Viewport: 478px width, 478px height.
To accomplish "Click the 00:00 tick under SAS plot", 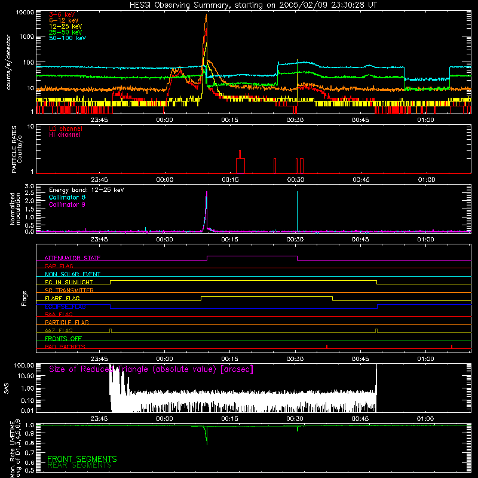I will [x=164, y=419].
